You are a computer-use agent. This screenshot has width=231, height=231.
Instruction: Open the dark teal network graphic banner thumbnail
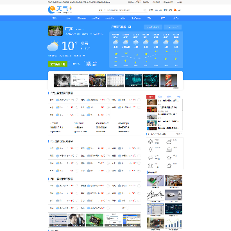[151, 80]
